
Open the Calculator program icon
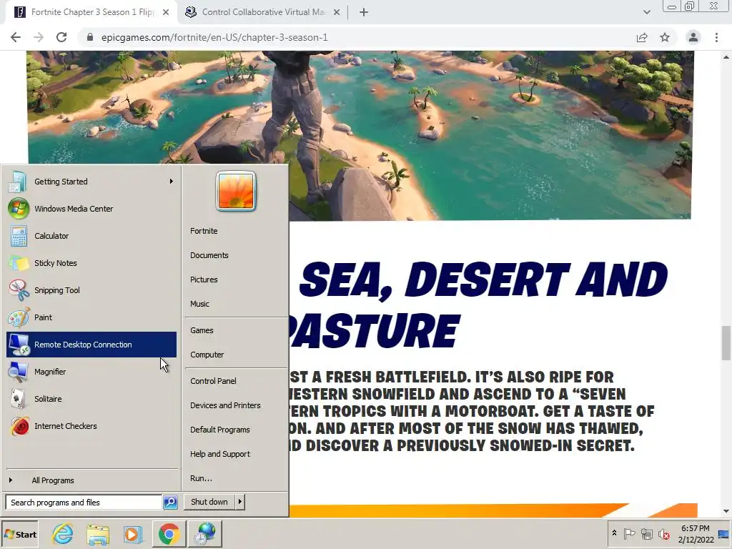19,236
